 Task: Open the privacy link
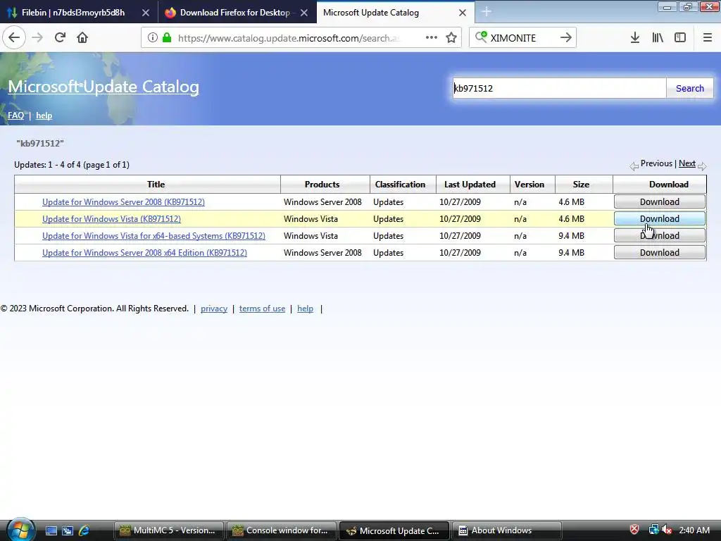[x=214, y=309]
